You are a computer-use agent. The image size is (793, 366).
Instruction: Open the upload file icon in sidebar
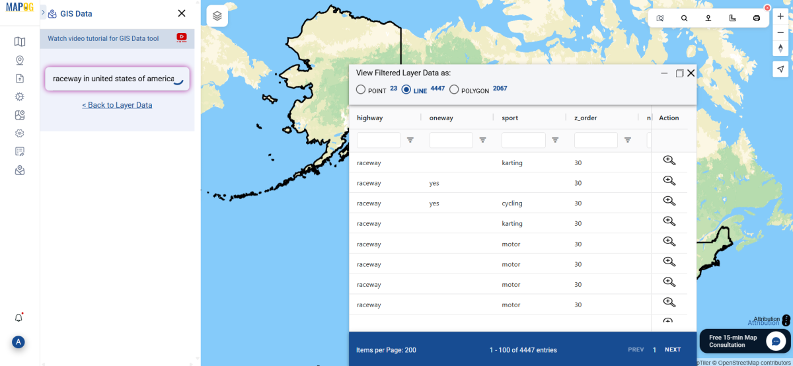pyautogui.click(x=20, y=79)
